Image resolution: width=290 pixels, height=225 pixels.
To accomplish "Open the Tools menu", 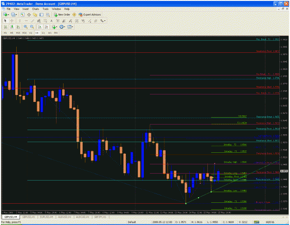I will click(x=45, y=9).
